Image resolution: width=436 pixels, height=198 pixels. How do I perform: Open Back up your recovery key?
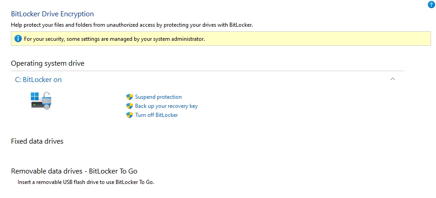166,106
